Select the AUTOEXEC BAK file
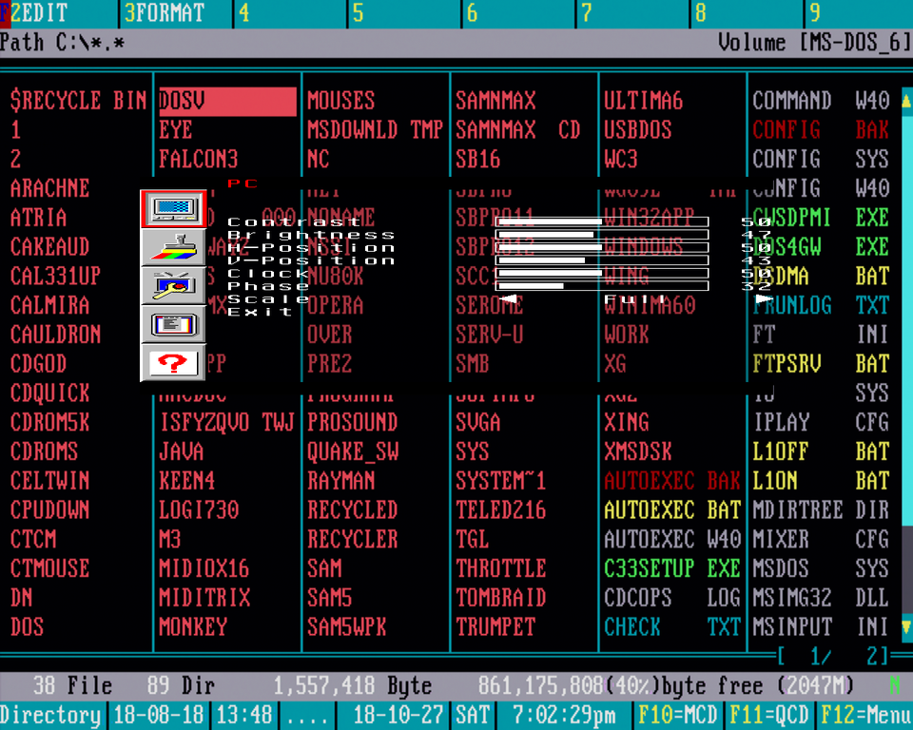 [672, 481]
